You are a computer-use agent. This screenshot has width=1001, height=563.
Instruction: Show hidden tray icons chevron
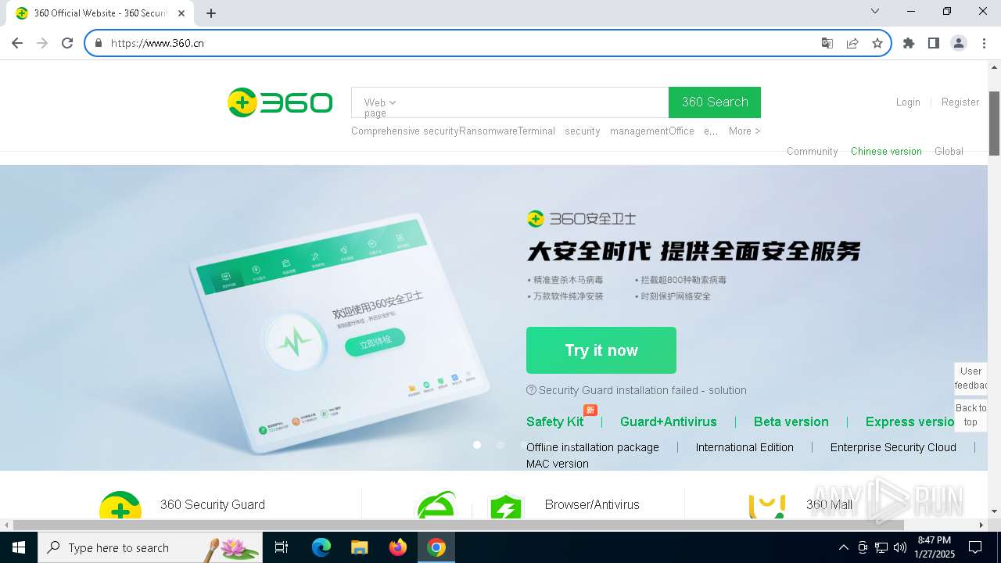(843, 547)
